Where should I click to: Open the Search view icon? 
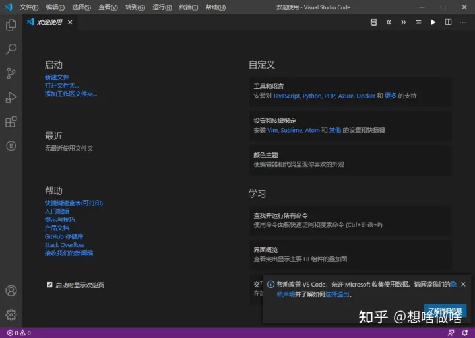coord(11,50)
